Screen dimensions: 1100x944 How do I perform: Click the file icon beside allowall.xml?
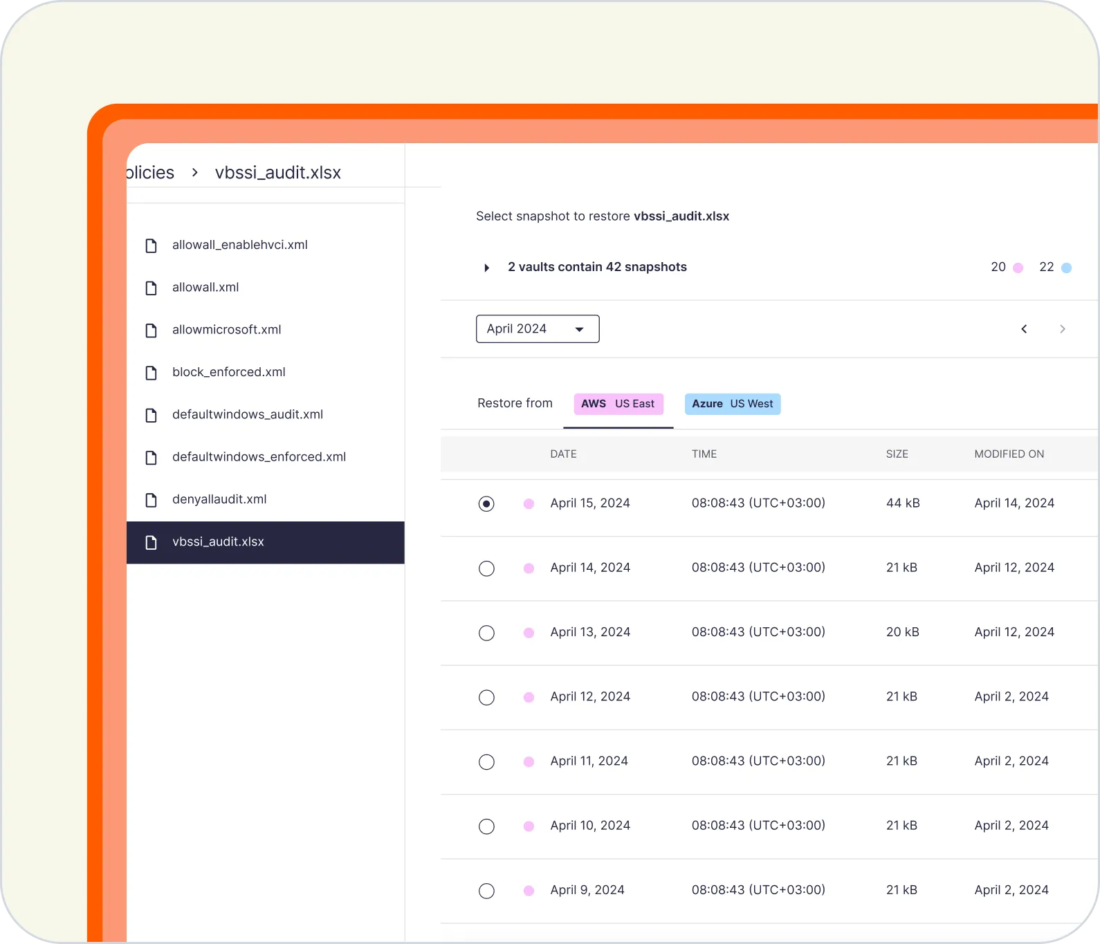(151, 288)
